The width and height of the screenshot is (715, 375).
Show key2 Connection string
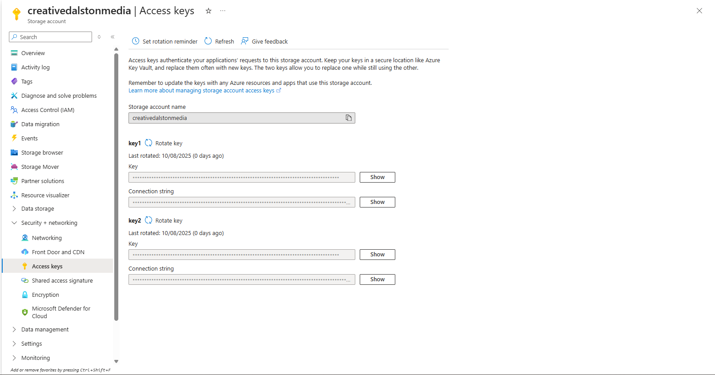378,279
